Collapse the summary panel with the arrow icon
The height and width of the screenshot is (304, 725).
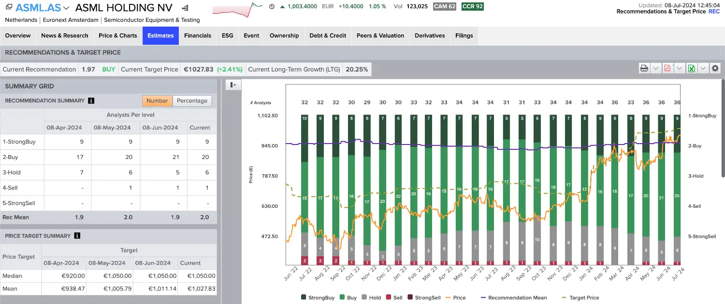233,85
